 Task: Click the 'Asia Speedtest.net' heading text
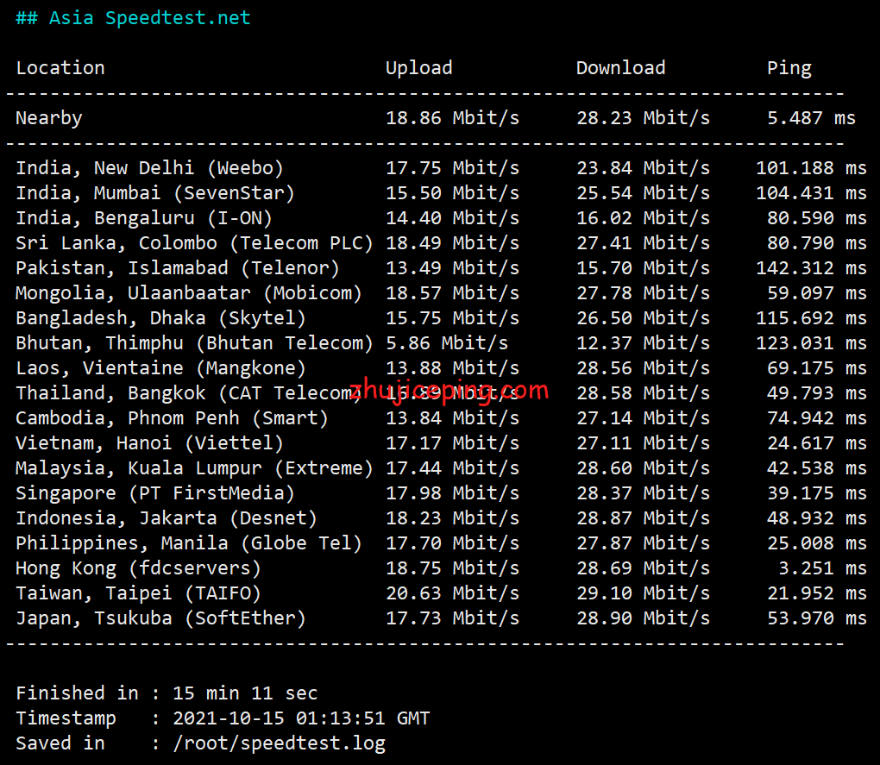pyautogui.click(x=149, y=18)
